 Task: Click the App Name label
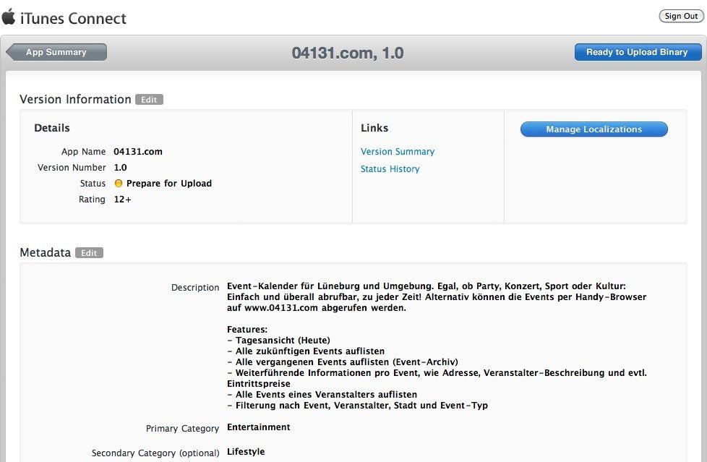[83, 152]
